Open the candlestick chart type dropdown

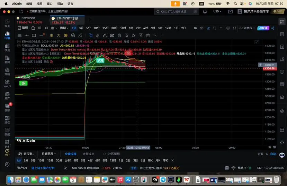(x=54, y=28)
